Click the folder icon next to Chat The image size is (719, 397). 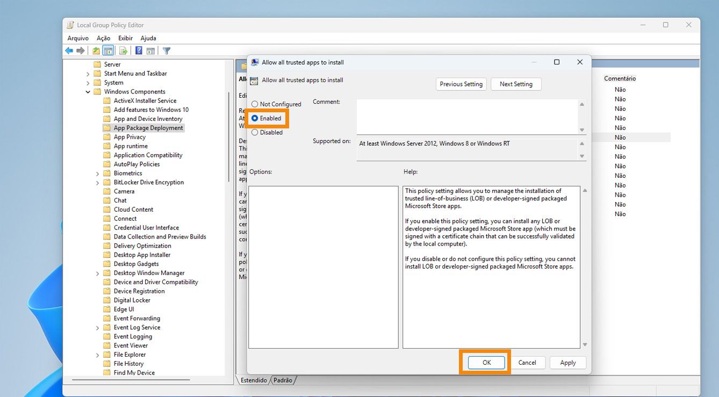[x=106, y=200]
